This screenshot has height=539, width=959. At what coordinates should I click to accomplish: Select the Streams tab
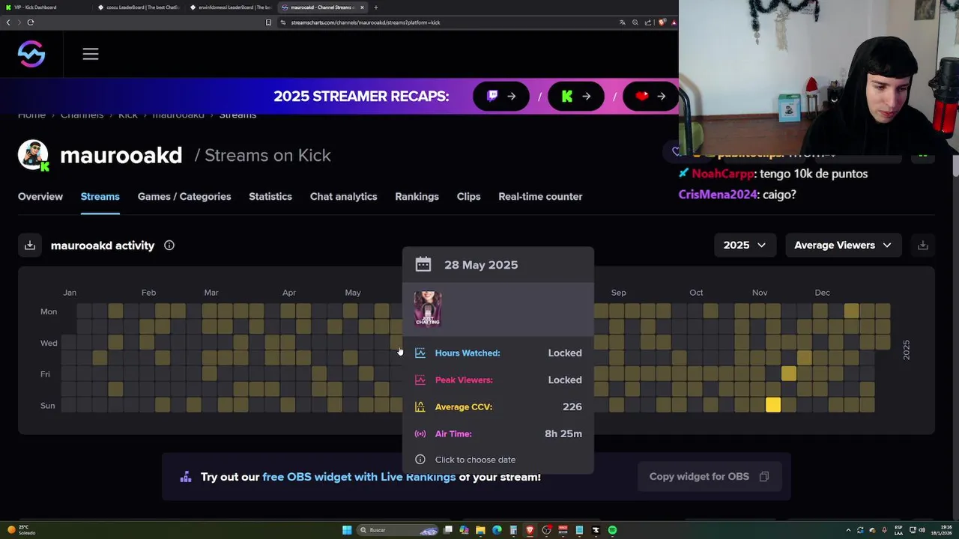pyautogui.click(x=100, y=196)
